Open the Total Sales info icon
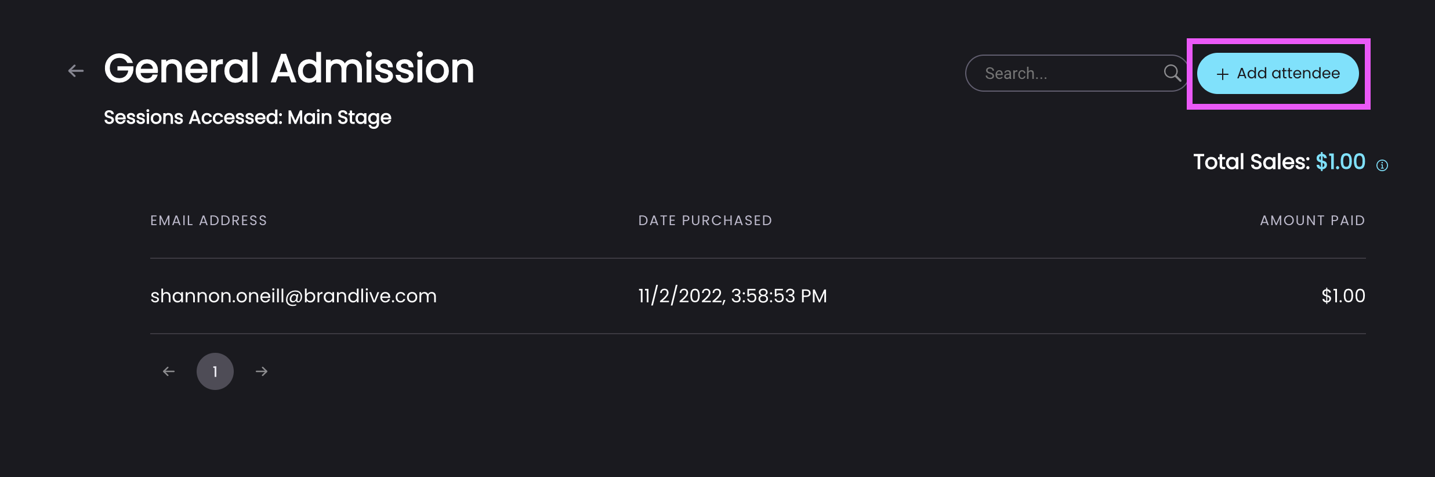 point(1382,165)
